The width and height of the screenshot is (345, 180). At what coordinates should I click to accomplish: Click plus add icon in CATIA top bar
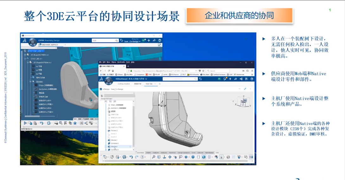point(149,41)
